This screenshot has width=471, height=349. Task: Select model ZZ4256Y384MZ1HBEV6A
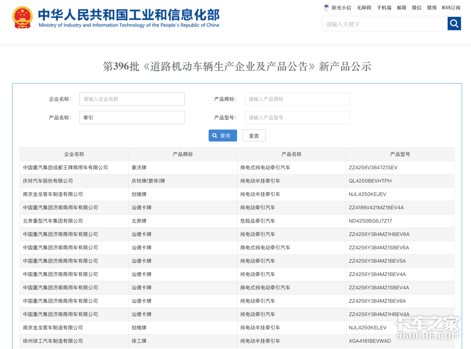pyautogui.click(x=379, y=234)
